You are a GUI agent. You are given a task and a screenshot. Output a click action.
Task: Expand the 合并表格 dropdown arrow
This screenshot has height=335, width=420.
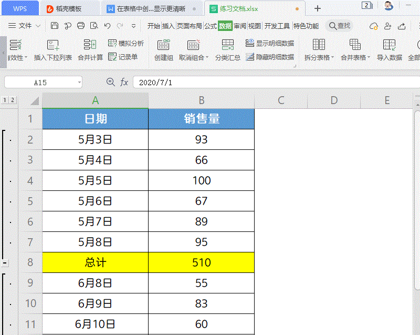tap(369, 57)
